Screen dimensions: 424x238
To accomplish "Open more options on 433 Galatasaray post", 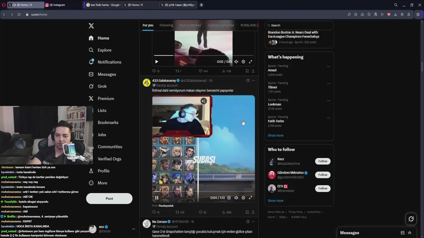I will 253,80.
